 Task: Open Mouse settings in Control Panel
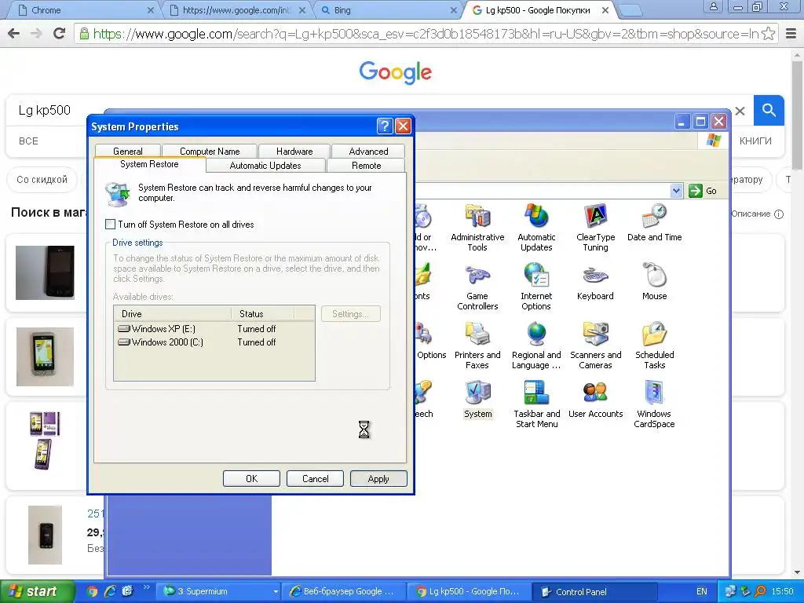point(654,282)
